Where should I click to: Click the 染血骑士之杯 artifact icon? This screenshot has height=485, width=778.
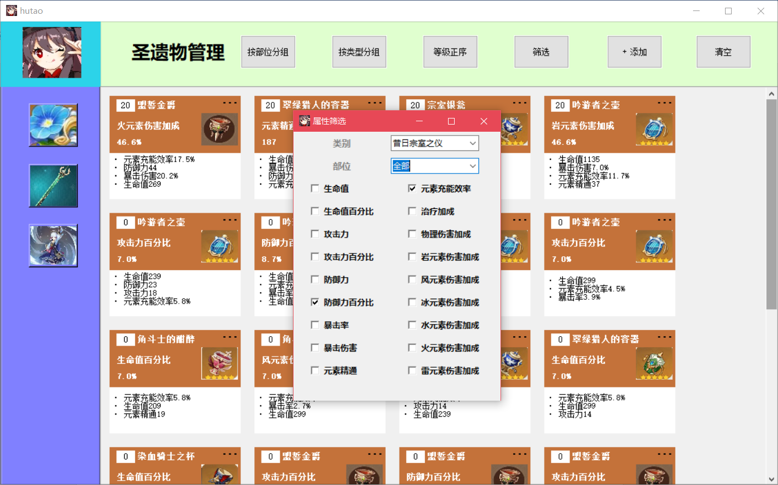pos(220,475)
